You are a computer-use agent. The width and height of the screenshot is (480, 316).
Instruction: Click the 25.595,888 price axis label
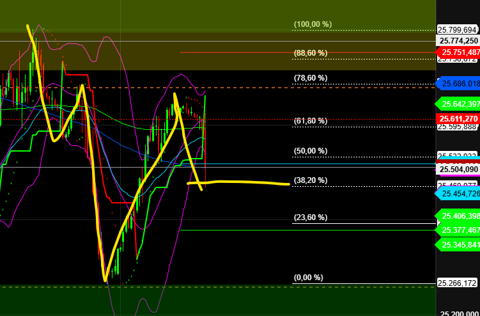pos(458,127)
